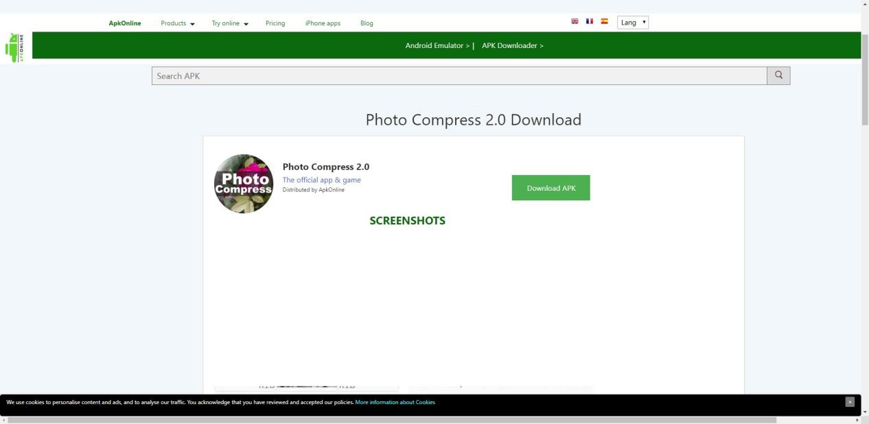Choose the Spanish flag icon
This screenshot has width=869, height=424.
coord(605,21)
